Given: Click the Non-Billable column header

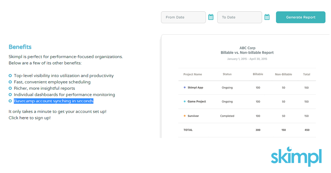Looking at the screenshot, I should [x=284, y=74].
